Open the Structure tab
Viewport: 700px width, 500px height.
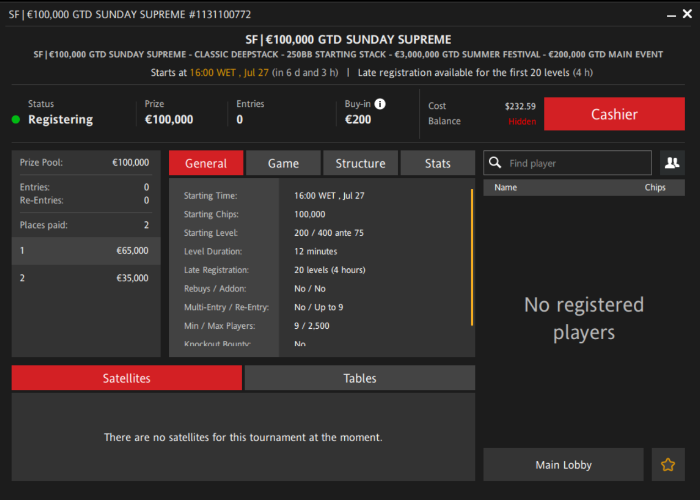coord(360,164)
